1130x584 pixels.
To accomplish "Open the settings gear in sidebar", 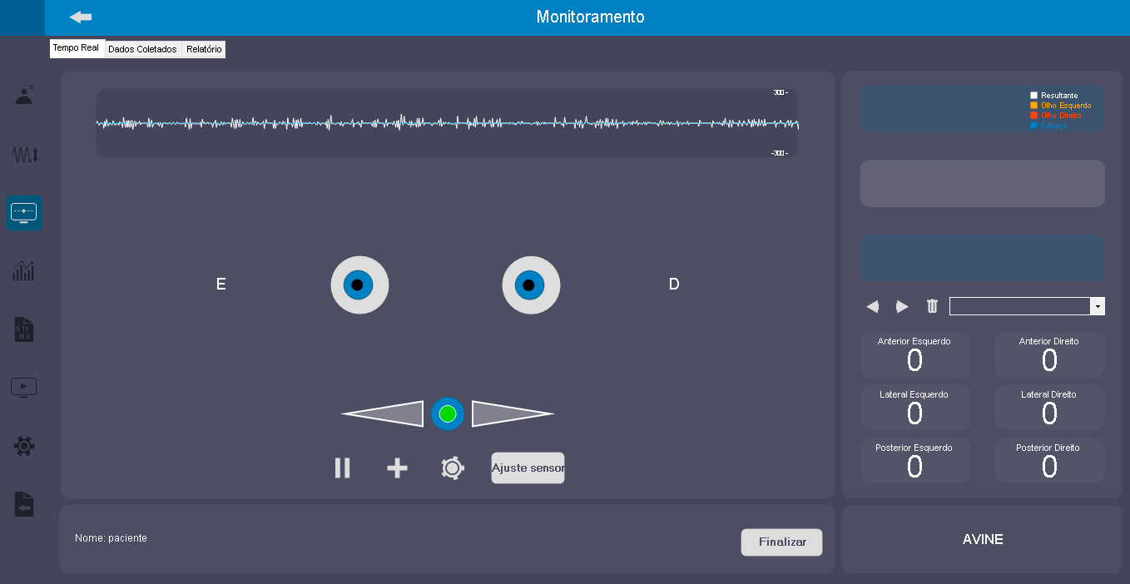I will coord(24,446).
